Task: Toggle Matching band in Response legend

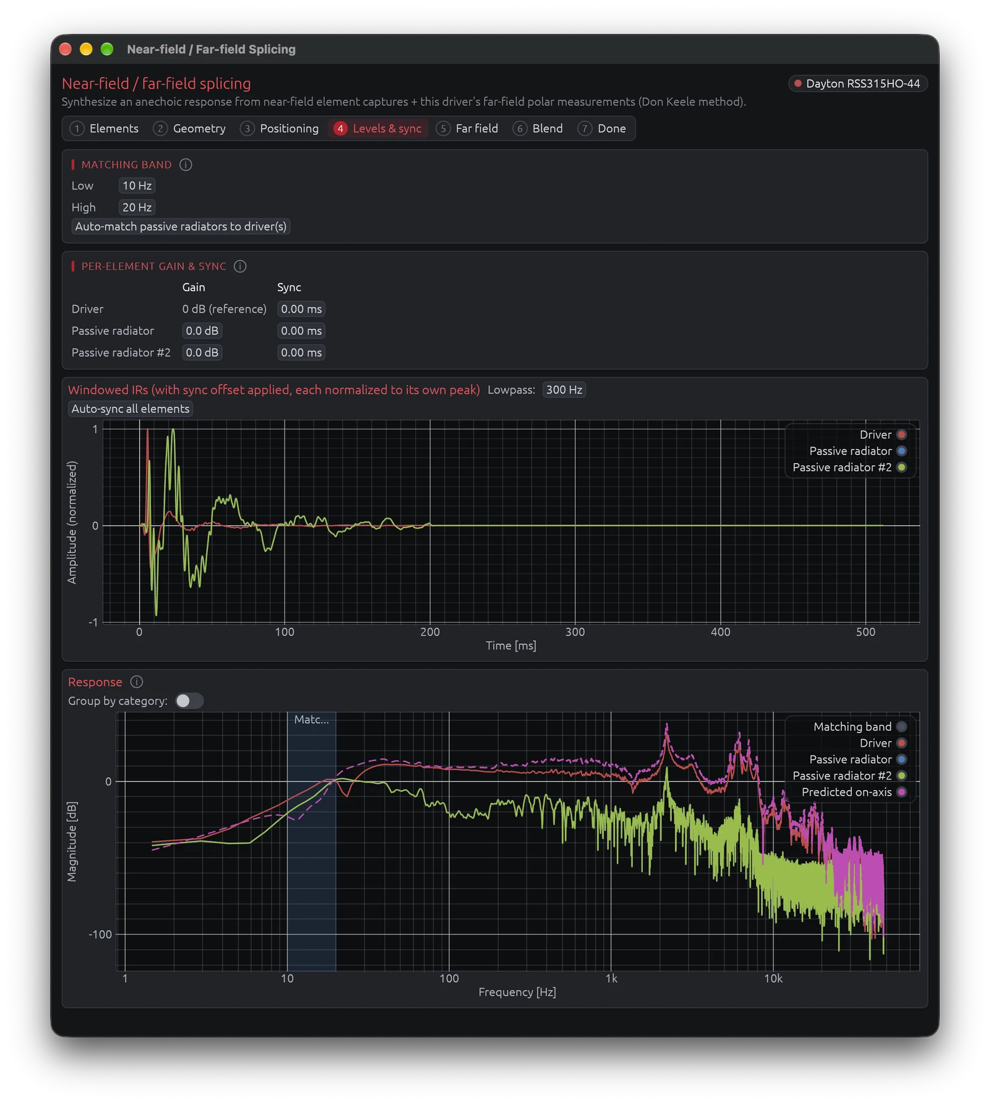Action: point(902,727)
